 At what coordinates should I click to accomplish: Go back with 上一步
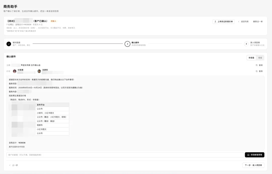pos(14,165)
